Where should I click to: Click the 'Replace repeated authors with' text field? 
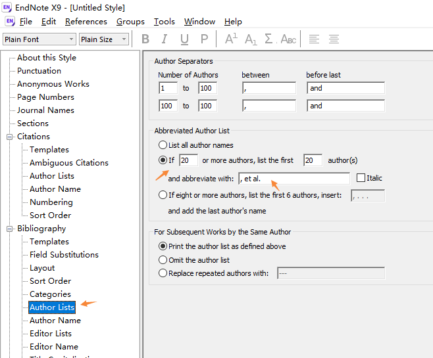[331, 273]
